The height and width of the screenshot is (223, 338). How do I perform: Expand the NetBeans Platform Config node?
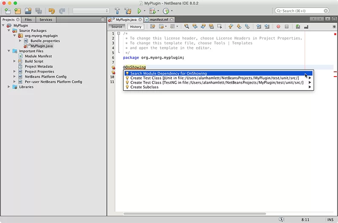click(x=14, y=77)
